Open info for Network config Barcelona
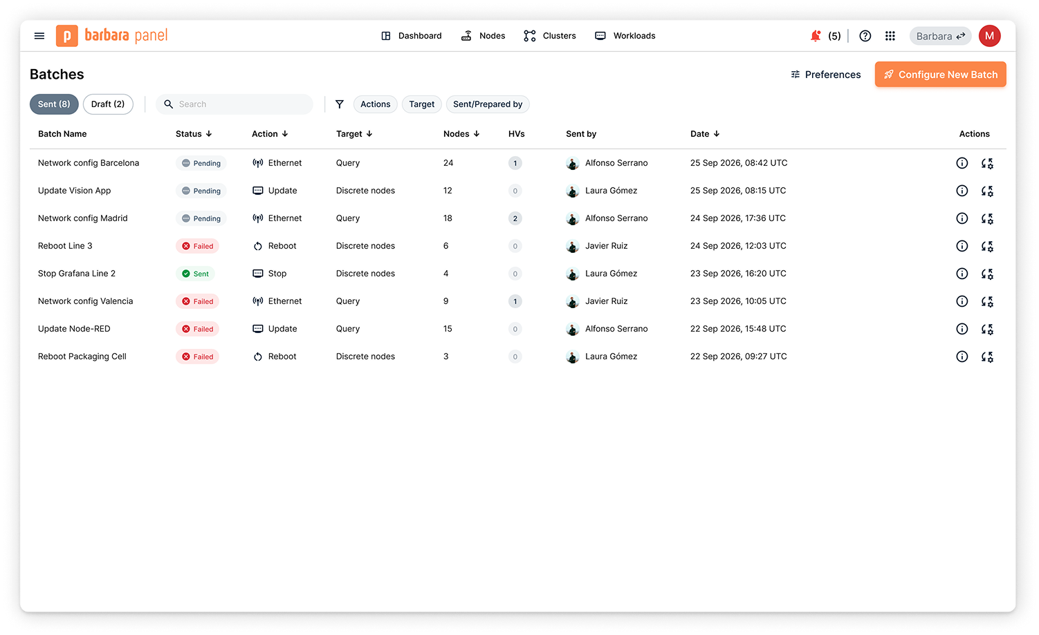 click(x=962, y=163)
